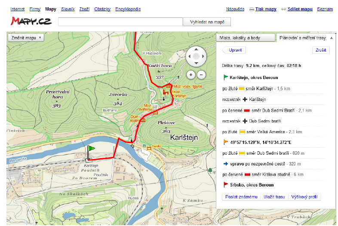Click the bunkr marker icon on the map
The image size is (338, 226).
149,148
